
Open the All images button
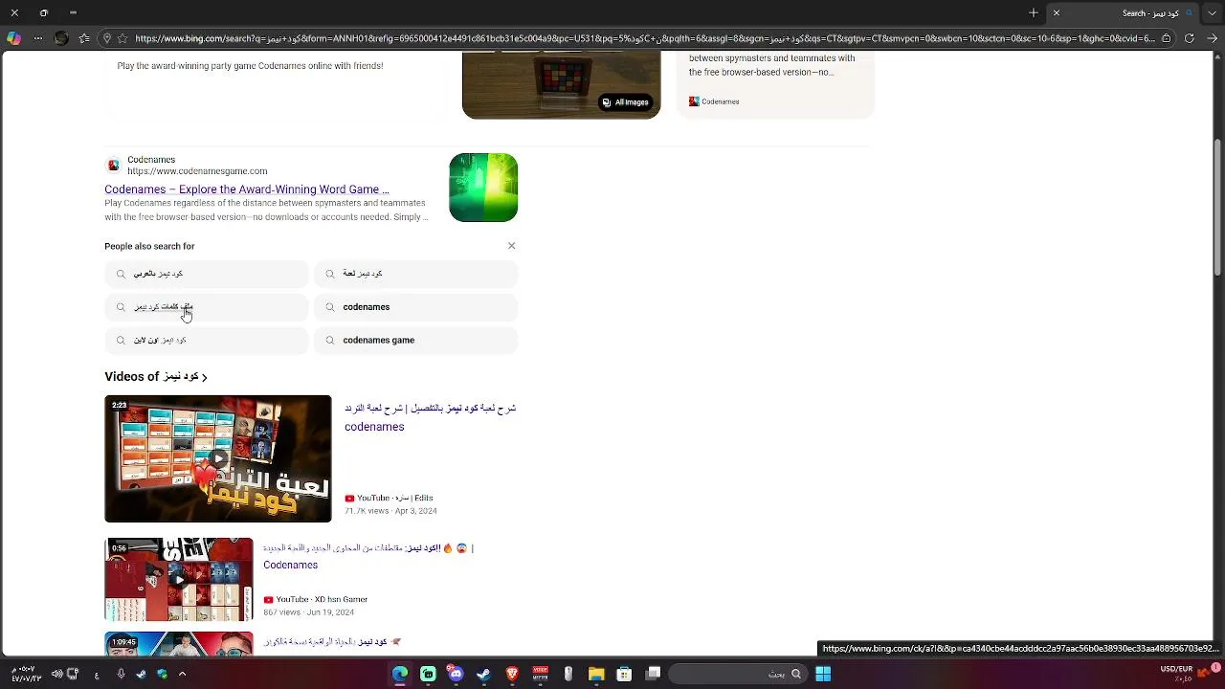point(625,102)
